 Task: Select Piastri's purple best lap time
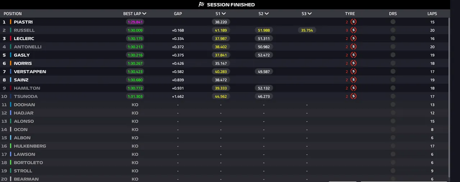[x=135, y=22]
